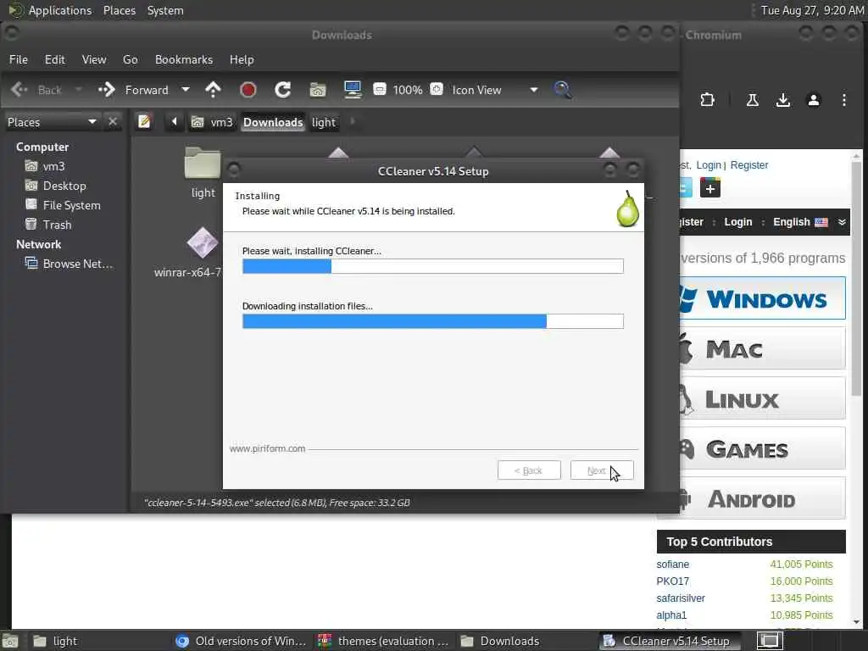Click the Games category banner

[x=762, y=448]
